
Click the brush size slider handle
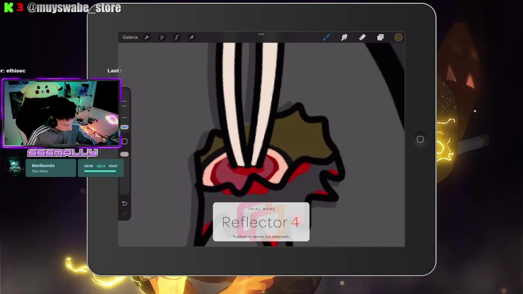pos(125,127)
